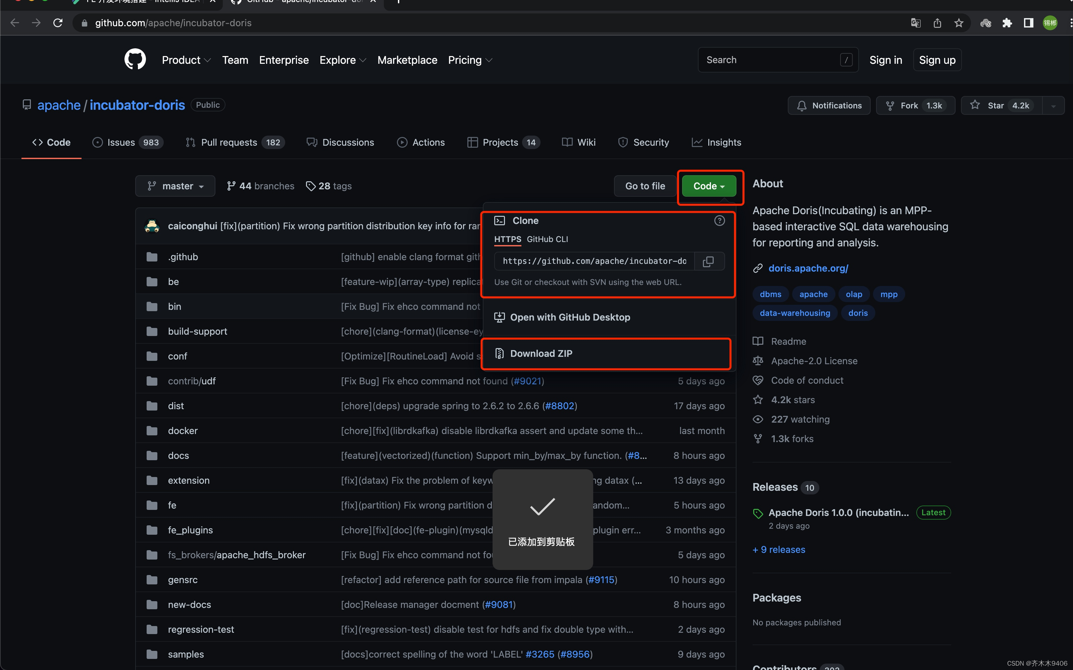
Task: Click the translate page icon in the address bar
Action: coord(915,23)
